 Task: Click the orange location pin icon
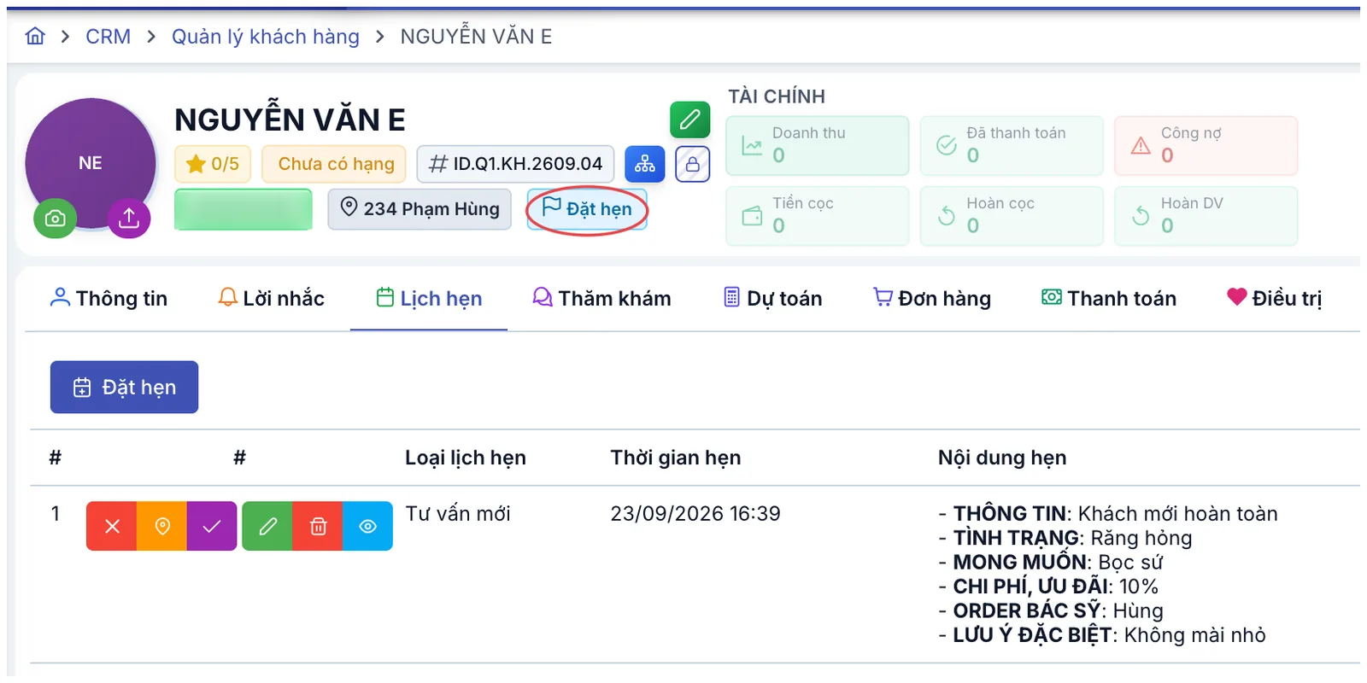162,526
